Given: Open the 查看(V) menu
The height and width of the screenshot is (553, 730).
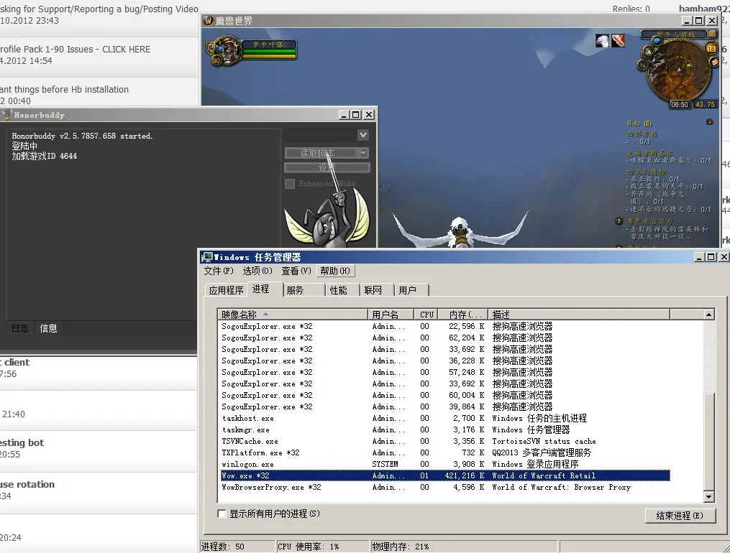Looking at the screenshot, I should [x=296, y=271].
